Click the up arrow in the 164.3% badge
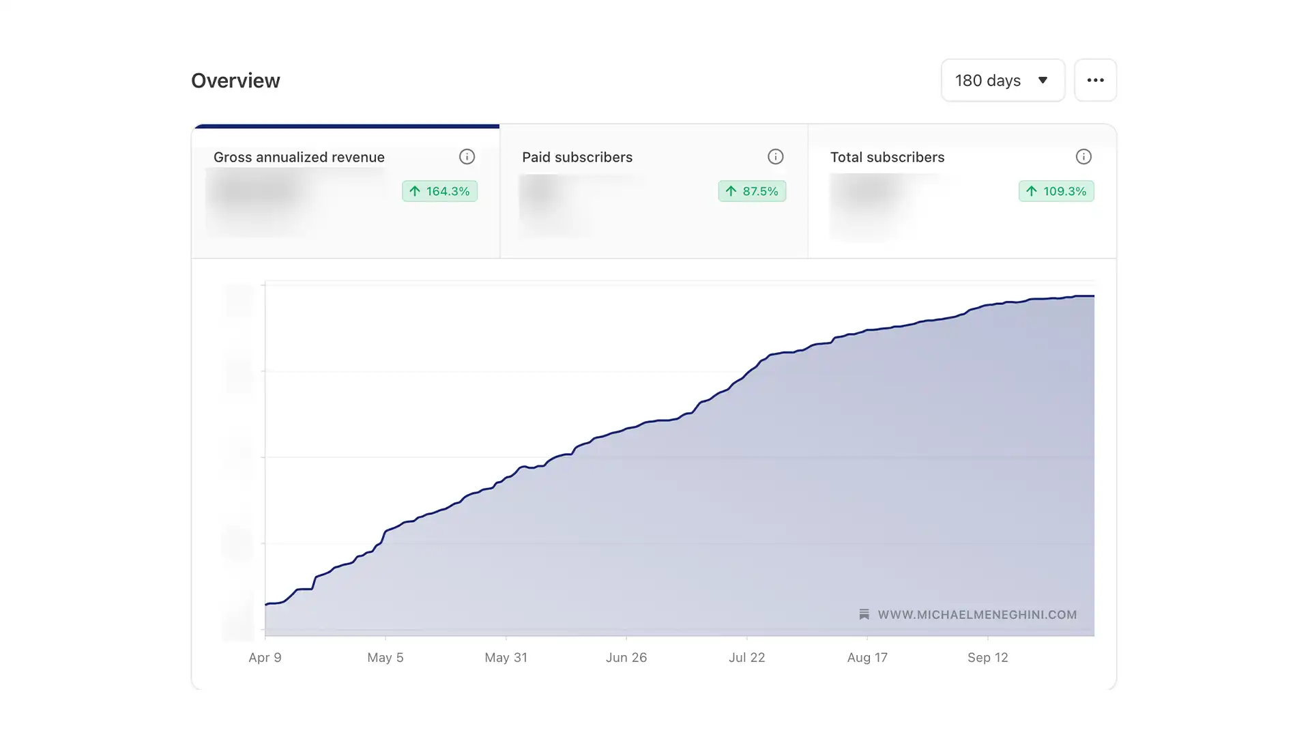The height and width of the screenshot is (737, 1310). coord(415,191)
